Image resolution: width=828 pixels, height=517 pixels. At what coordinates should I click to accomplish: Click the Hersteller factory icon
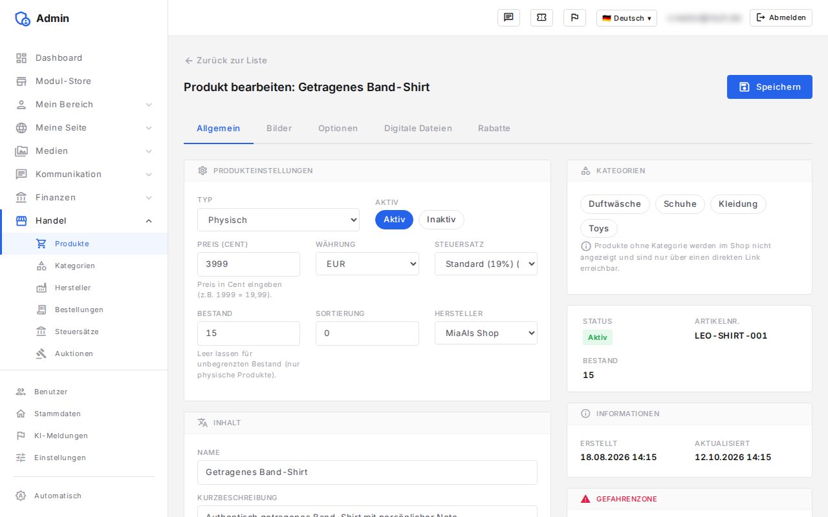tap(41, 288)
